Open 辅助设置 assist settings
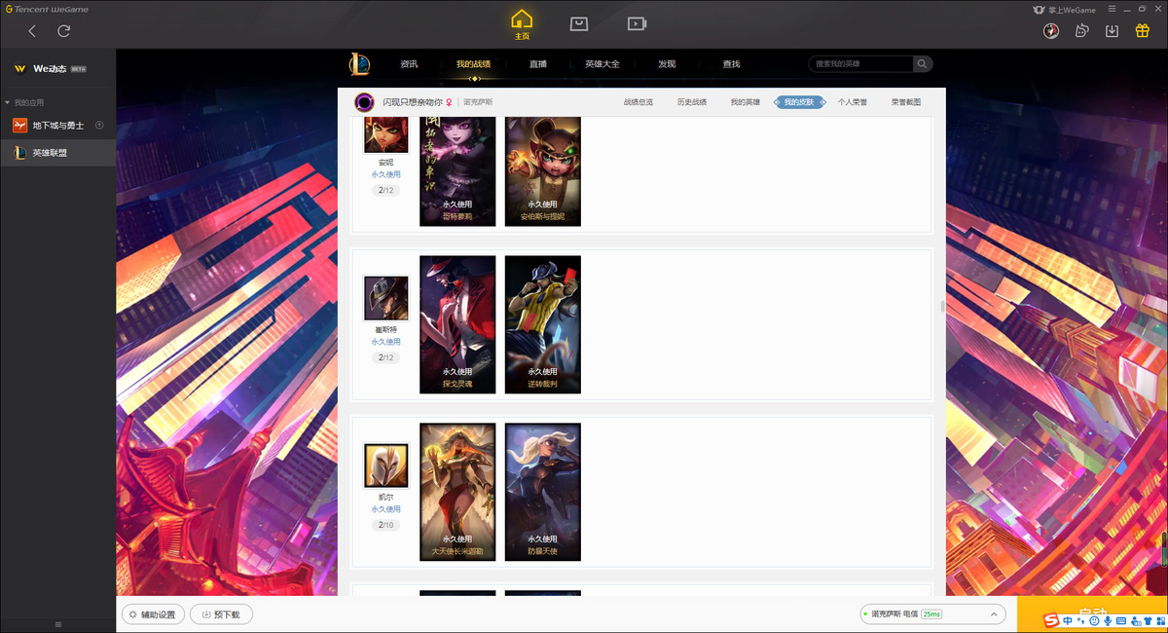 (153, 614)
